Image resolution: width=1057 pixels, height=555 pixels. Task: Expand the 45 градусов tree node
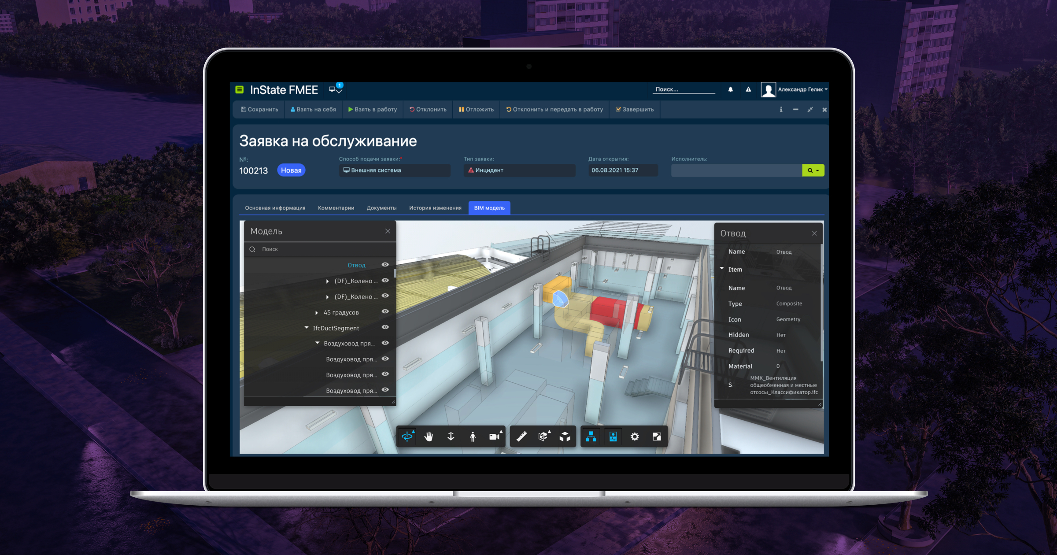click(x=317, y=313)
